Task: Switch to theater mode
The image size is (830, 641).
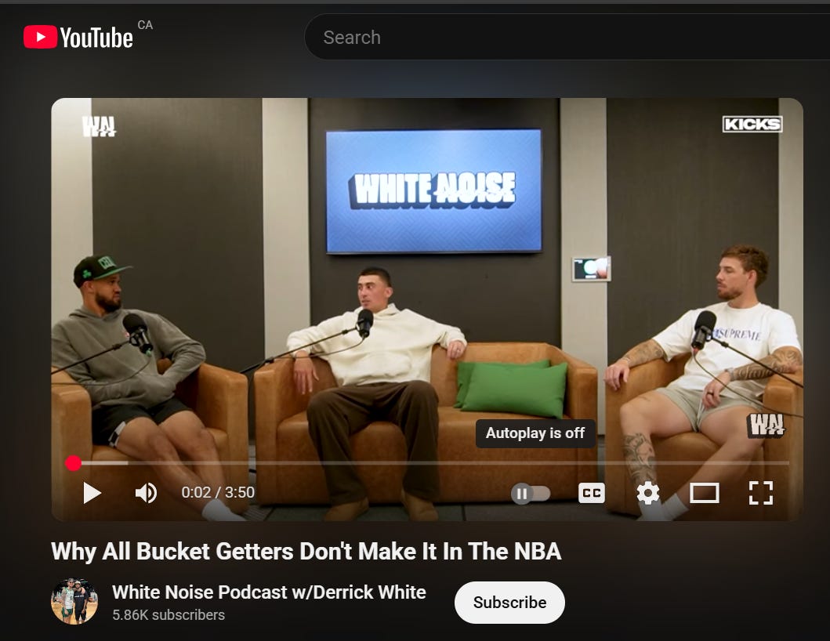Action: pos(705,493)
